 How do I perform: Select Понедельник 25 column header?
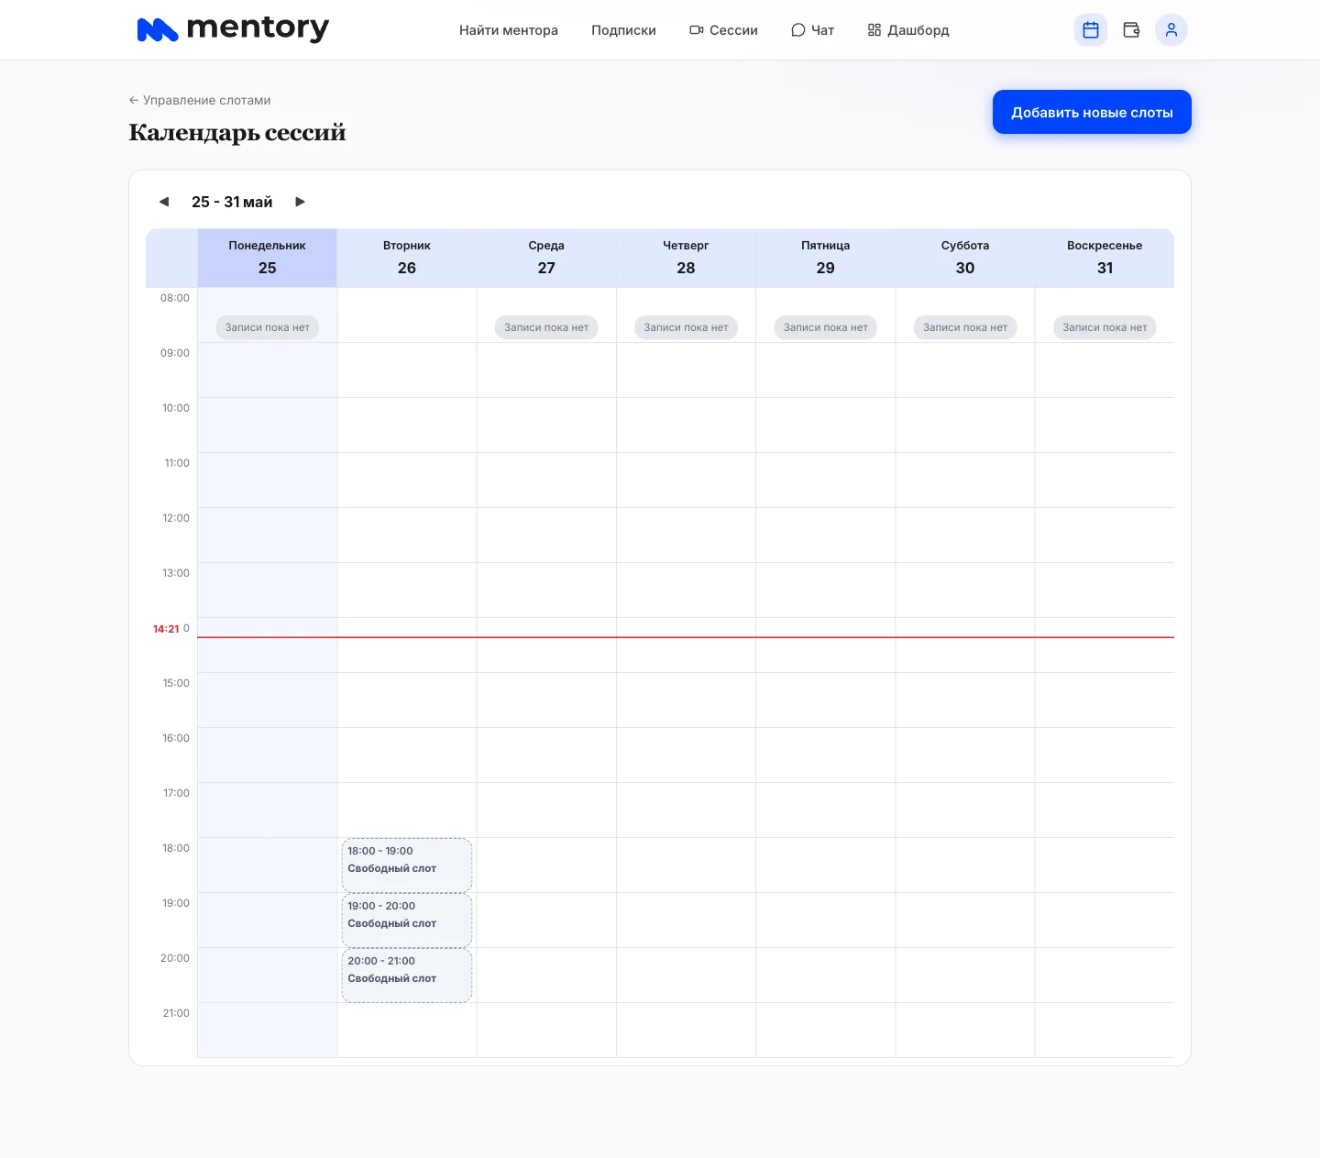coord(268,258)
